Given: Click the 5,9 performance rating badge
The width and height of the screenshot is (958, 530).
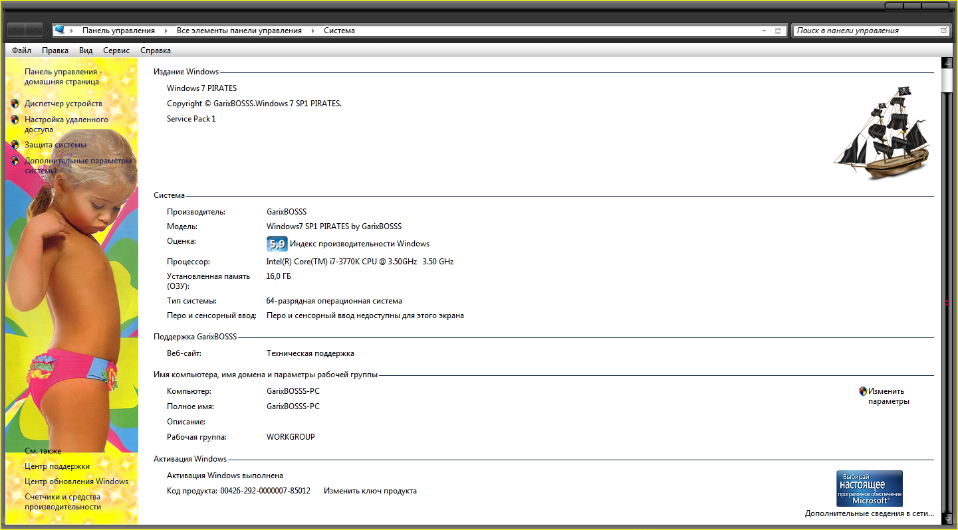Looking at the screenshot, I should 277,244.
